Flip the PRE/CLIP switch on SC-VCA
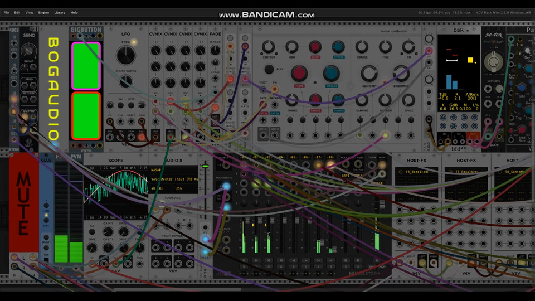 point(493,42)
